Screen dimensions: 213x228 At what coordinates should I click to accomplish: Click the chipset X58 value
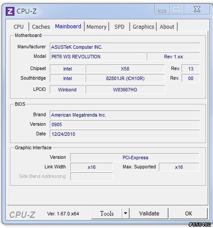[x=125, y=69]
